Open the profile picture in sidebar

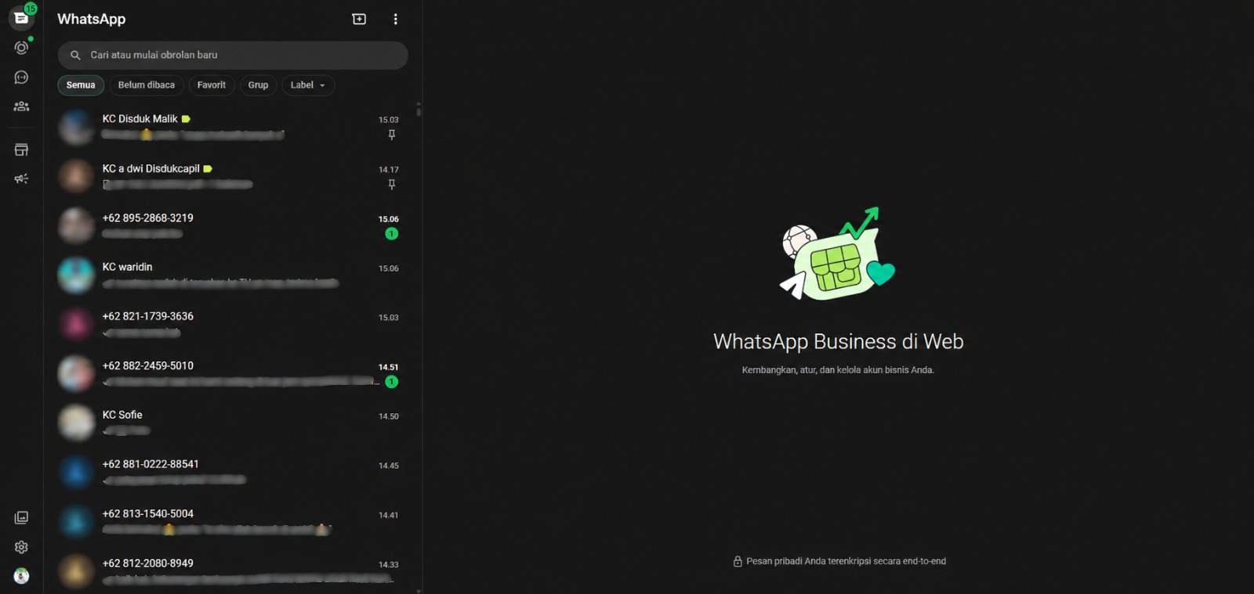(x=21, y=576)
